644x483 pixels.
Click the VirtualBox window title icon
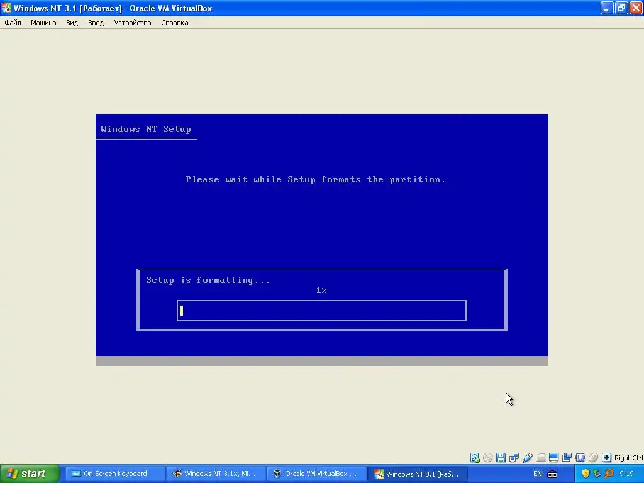(6, 8)
